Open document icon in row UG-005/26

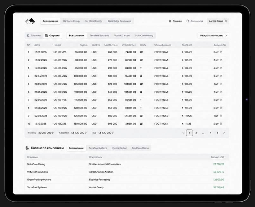click(221, 84)
